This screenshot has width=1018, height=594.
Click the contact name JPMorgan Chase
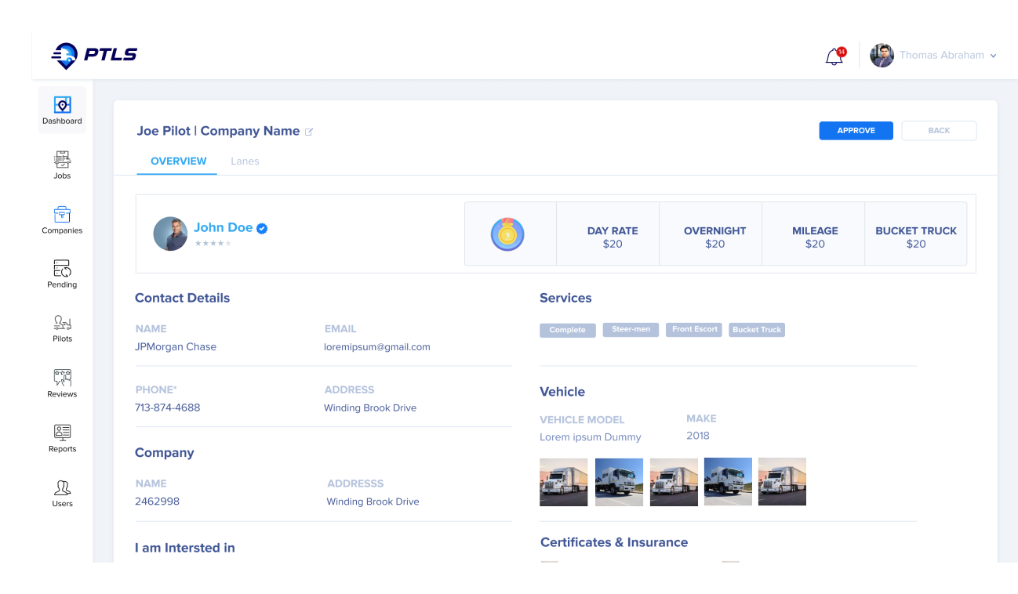pos(176,347)
